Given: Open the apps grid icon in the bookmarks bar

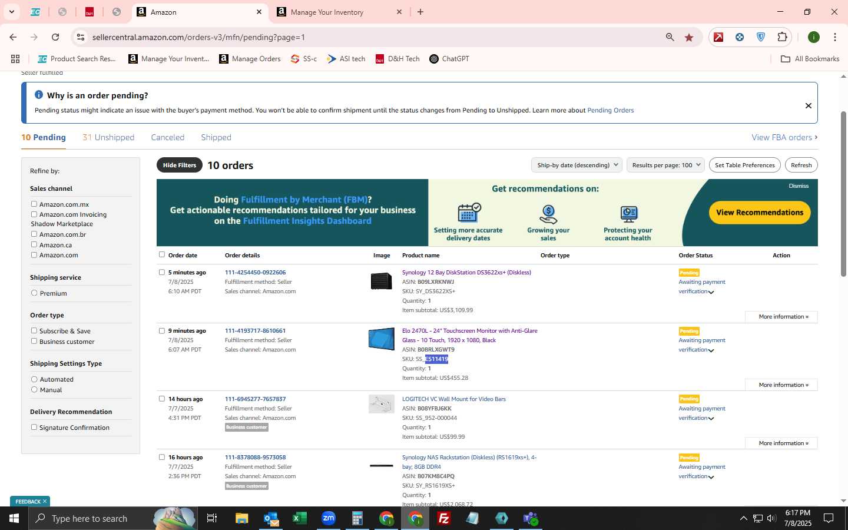Looking at the screenshot, I should [x=15, y=59].
